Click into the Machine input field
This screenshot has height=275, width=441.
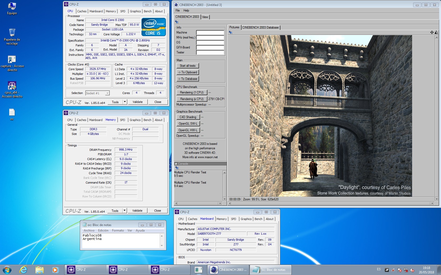tap(210, 33)
